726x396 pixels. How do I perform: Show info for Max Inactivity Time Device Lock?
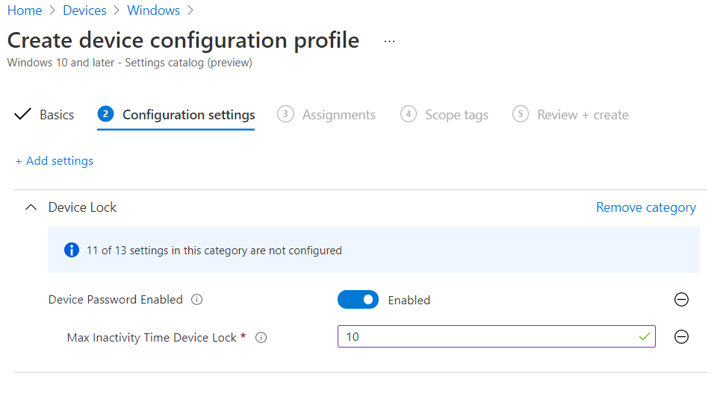261,338
